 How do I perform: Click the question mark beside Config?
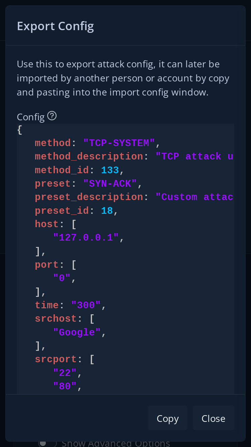[x=52, y=116]
